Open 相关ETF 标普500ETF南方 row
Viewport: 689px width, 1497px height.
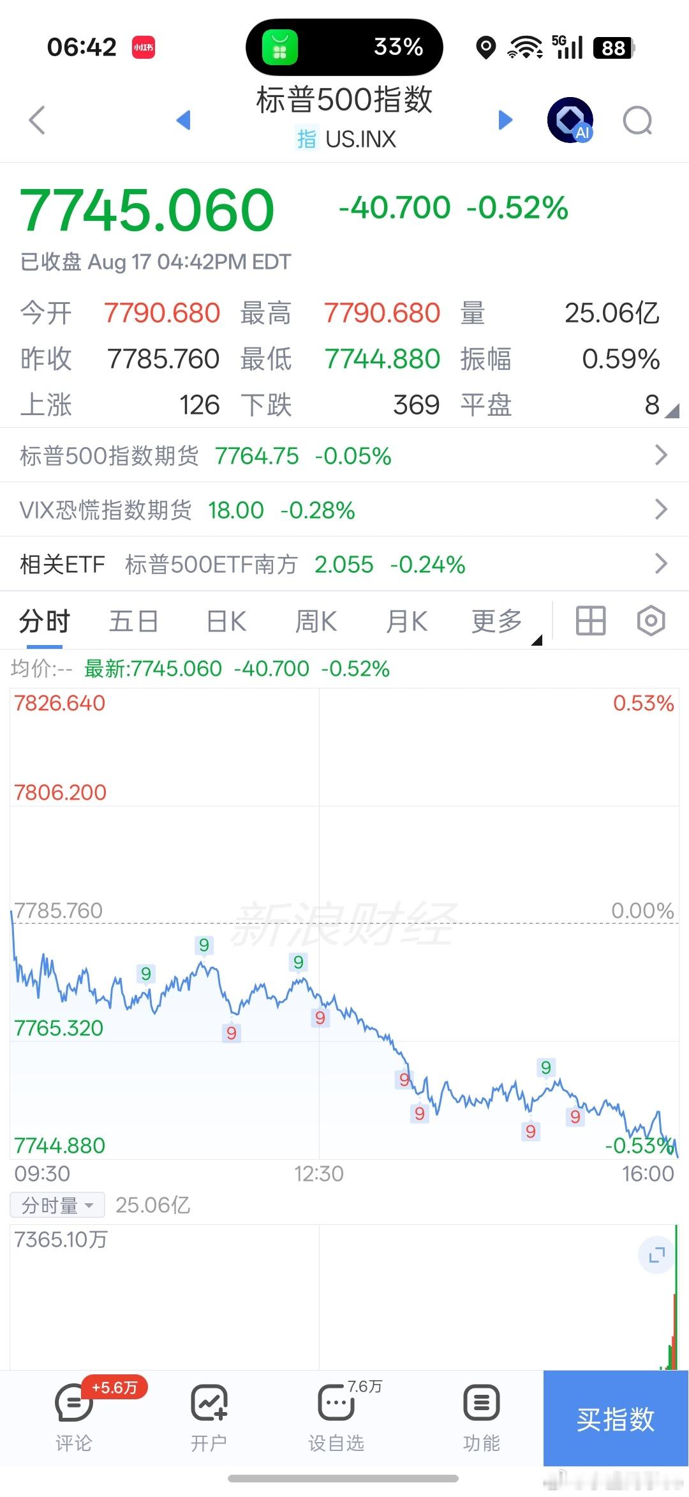[344, 564]
